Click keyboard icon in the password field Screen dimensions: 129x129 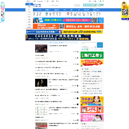coord(95,47)
